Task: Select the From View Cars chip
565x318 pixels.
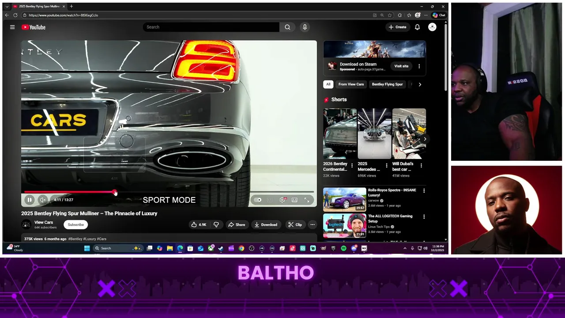Action: coord(351,84)
